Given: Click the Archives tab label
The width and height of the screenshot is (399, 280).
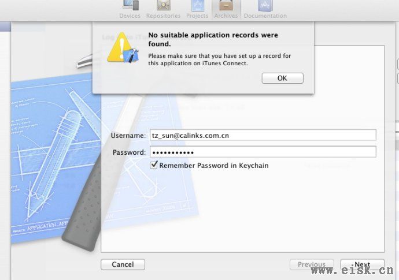Looking at the screenshot, I should click(226, 16).
